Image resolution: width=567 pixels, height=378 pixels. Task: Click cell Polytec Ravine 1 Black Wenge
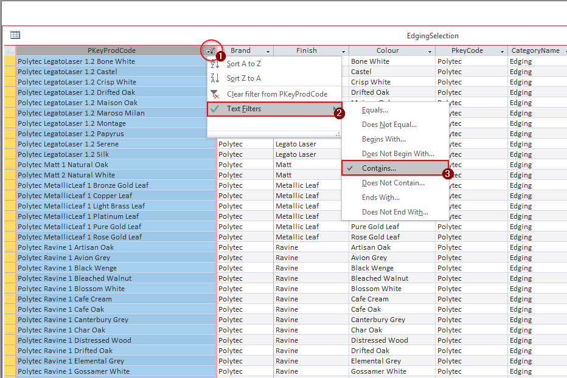116,268
